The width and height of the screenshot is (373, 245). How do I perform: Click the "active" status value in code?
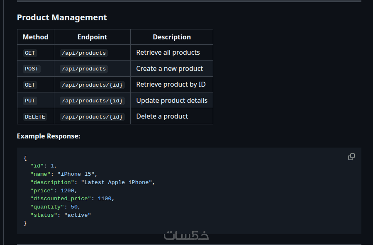tap(77, 215)
